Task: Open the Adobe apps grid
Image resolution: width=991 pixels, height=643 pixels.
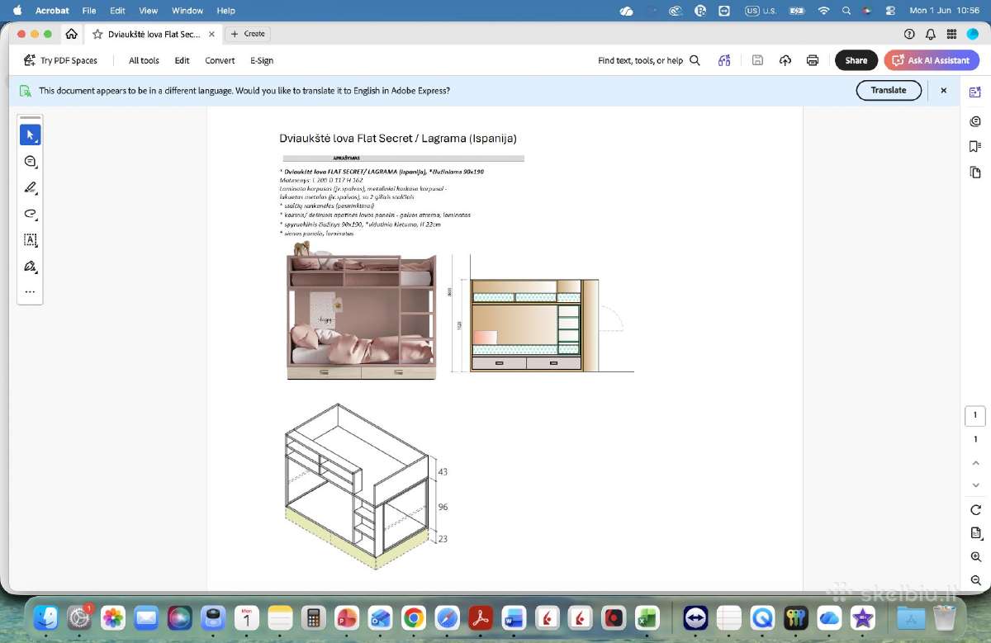Action: [951, 34]
